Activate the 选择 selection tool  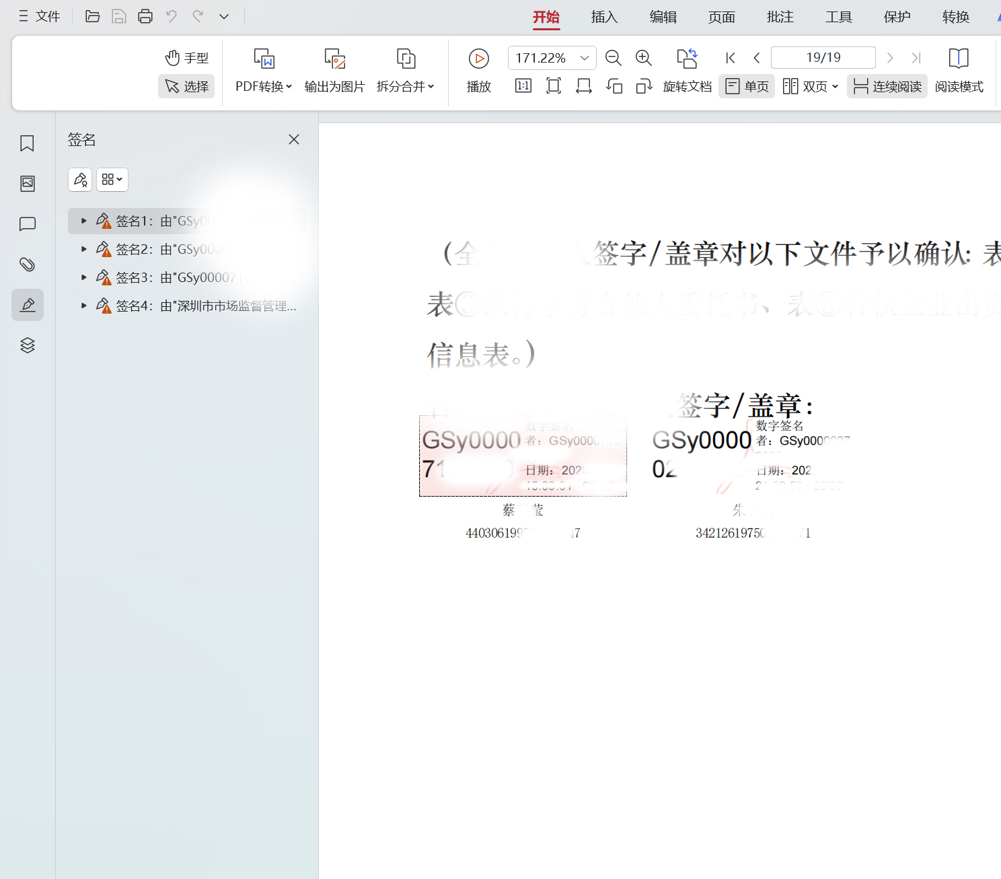pos(186,86)
